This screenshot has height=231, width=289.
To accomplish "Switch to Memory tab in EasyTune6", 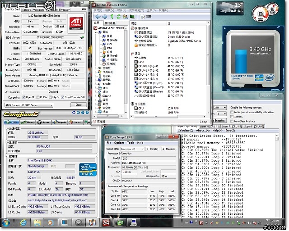I will (28, 122).
